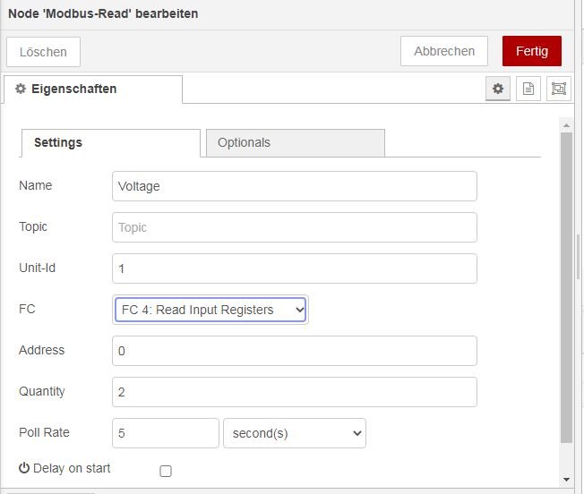
Task: Open the Poll Rate unit dropdown
Action: (x=294, y=433)
